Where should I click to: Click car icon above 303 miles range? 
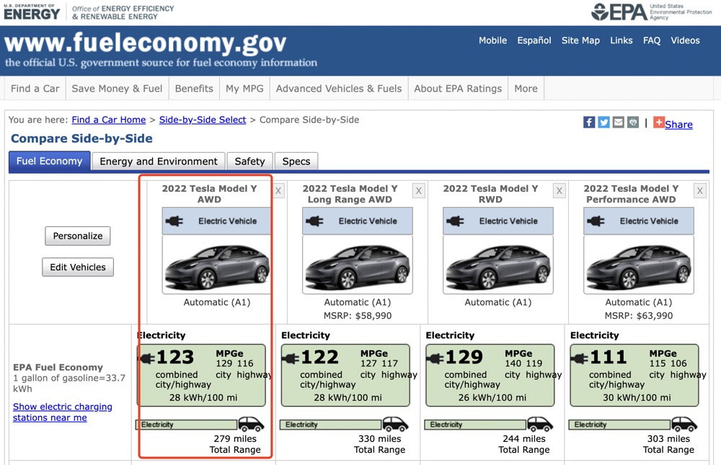[x=684, y=424]
